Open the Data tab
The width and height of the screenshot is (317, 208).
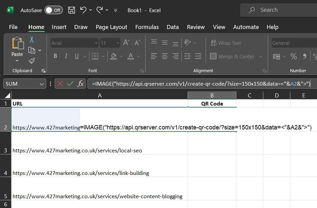tap(173, 27)
